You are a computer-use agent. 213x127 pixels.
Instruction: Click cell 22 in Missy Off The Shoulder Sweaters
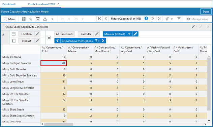pyautogui.click(x=54, y=102)
